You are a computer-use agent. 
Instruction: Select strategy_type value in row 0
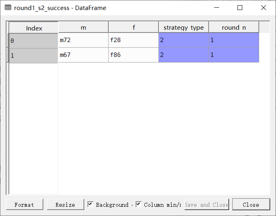point(184,40)
